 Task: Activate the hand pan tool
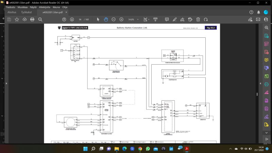coord(106,19)
